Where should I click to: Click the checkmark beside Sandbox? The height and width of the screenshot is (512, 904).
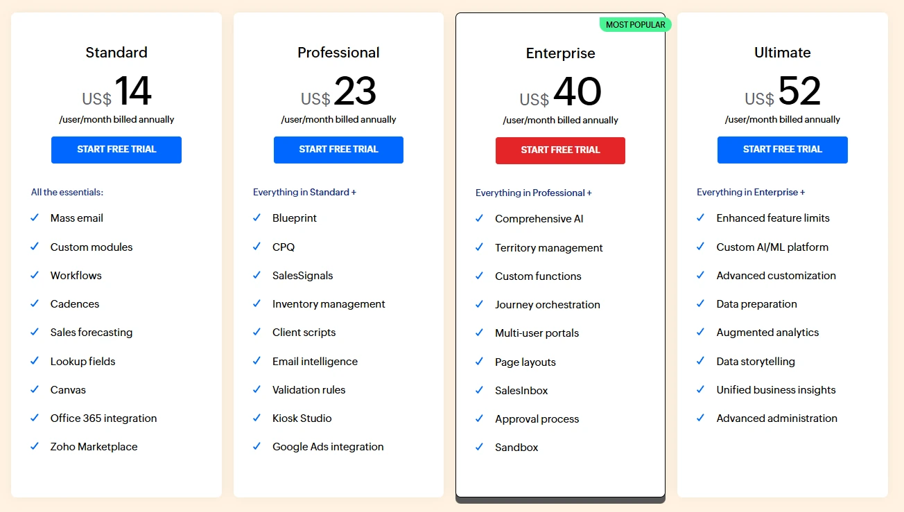pos(479,447)
